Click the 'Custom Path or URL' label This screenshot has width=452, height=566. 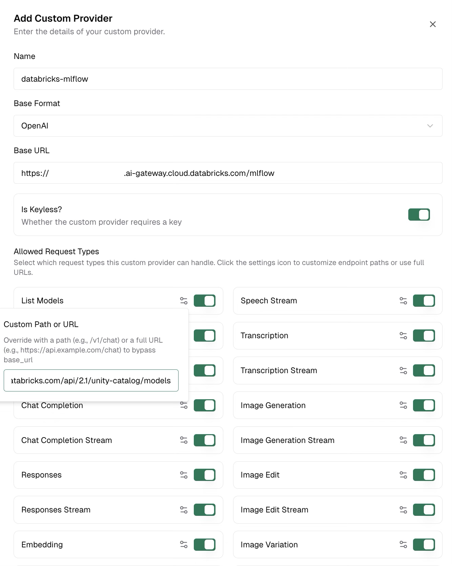[x=41, y=324]
